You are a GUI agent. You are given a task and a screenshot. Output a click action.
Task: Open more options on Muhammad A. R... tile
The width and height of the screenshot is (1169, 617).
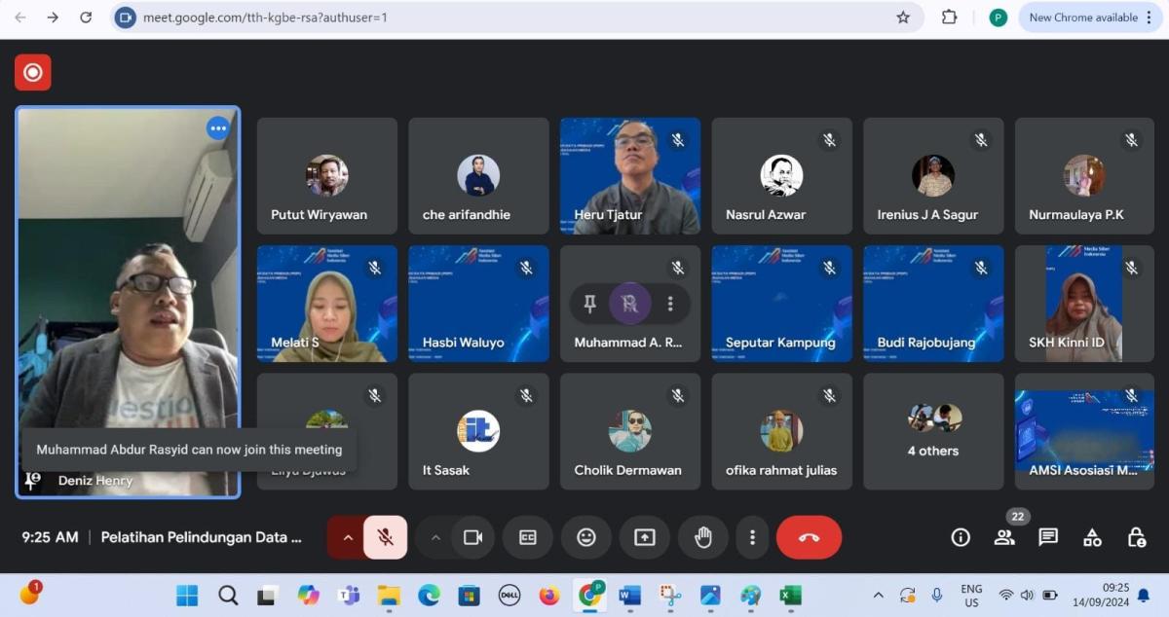[x=670, y=305]
